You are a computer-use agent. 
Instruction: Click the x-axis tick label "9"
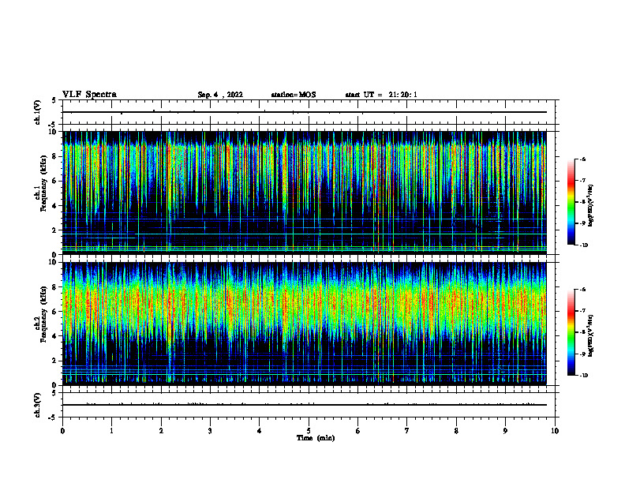pos(505,431)
